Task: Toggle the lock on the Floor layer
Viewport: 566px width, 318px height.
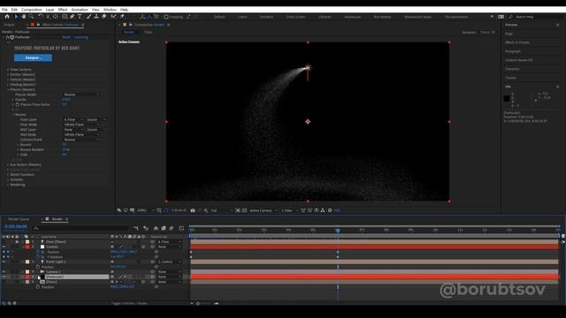Action: (17, 242)
